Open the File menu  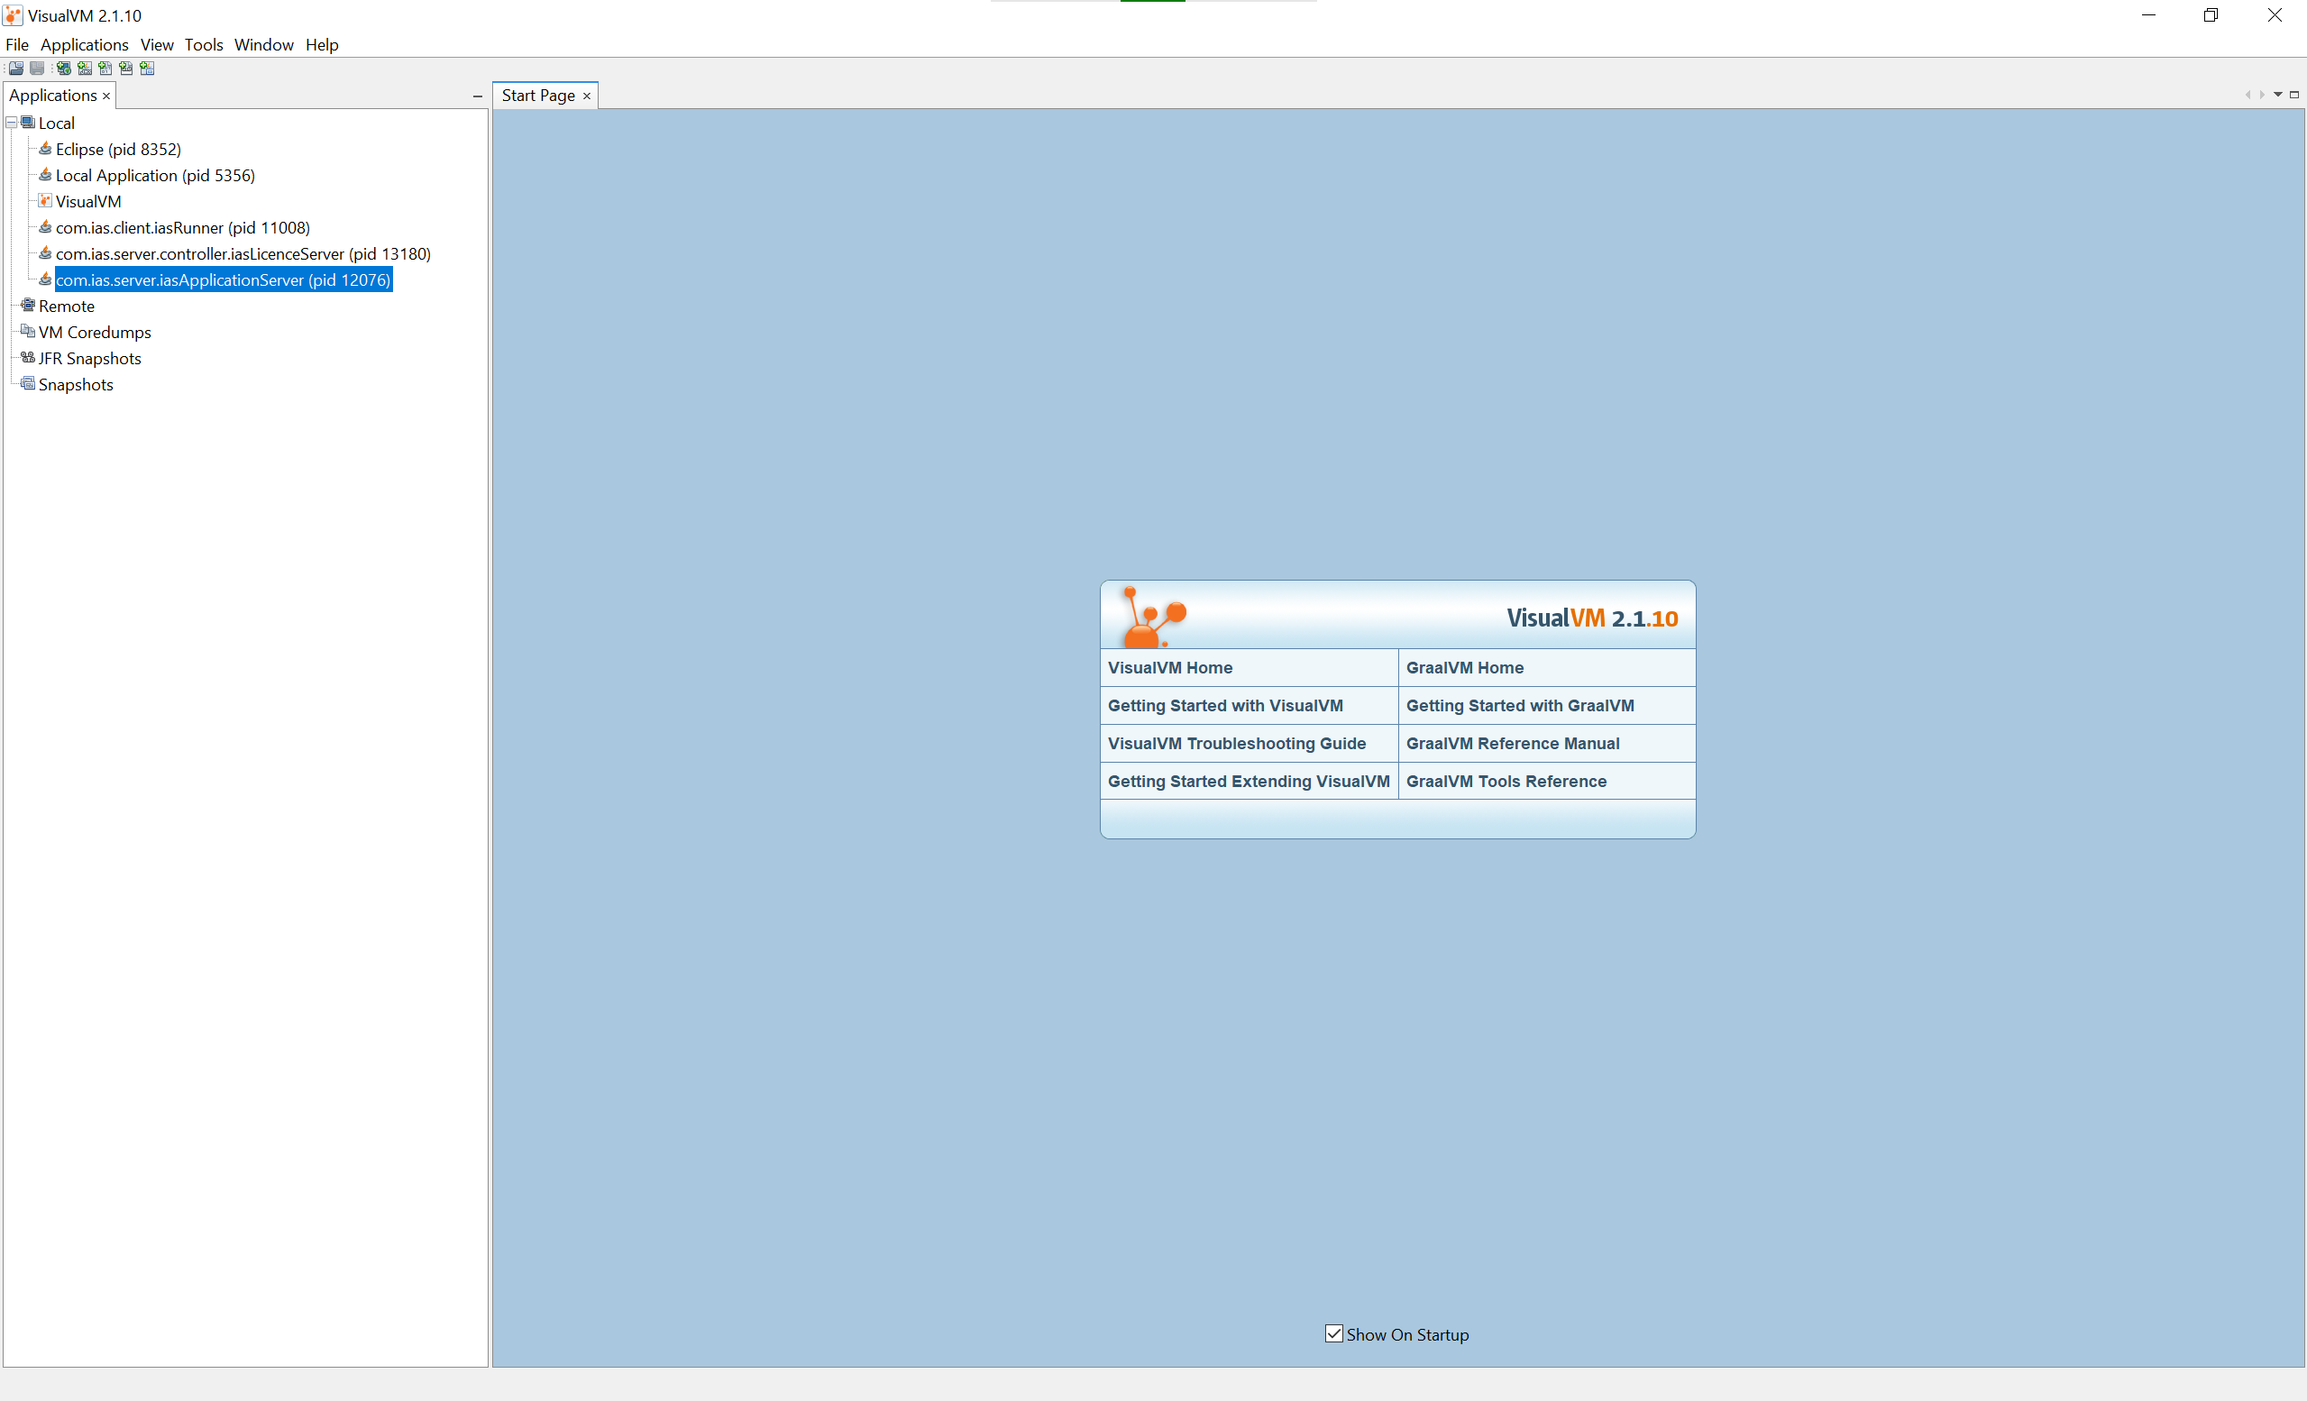[17, 45]
